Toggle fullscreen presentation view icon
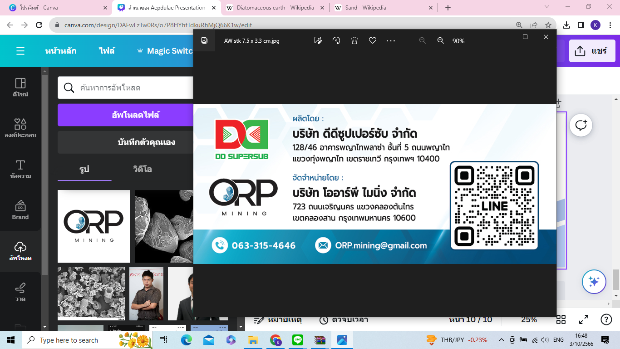This screenshot has width=620, height=349. pos(583,319)
